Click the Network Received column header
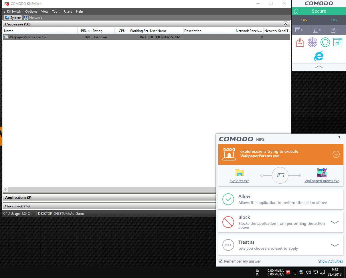This screenshot has width=346, height=278. pos(249,31)
